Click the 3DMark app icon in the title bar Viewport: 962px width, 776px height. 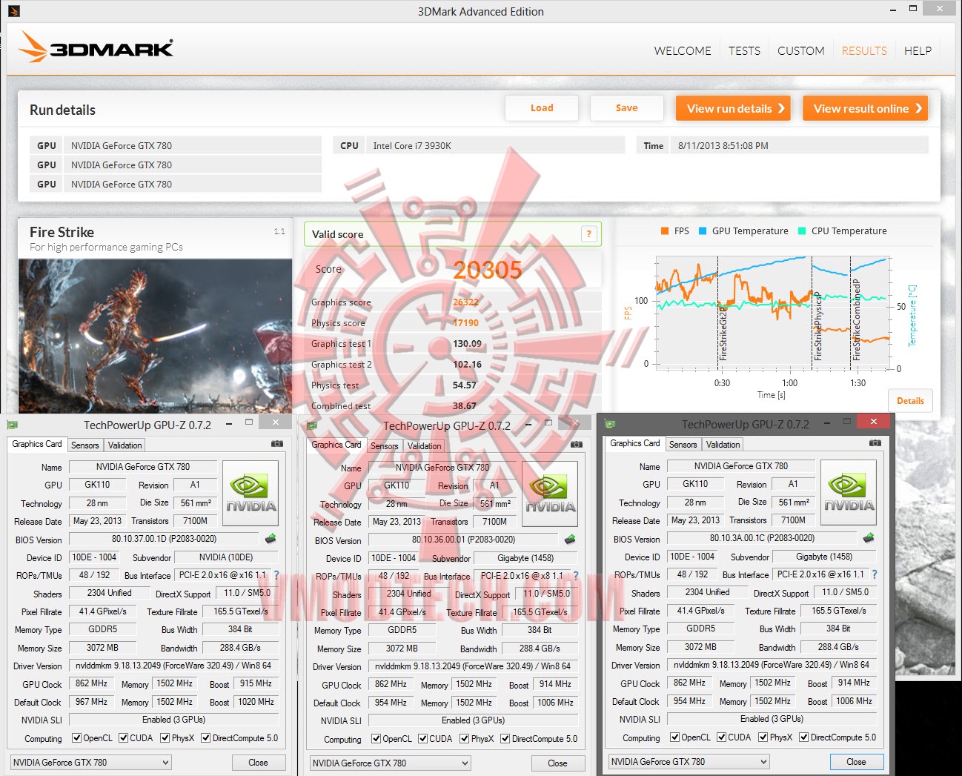[x=14, y=11]
